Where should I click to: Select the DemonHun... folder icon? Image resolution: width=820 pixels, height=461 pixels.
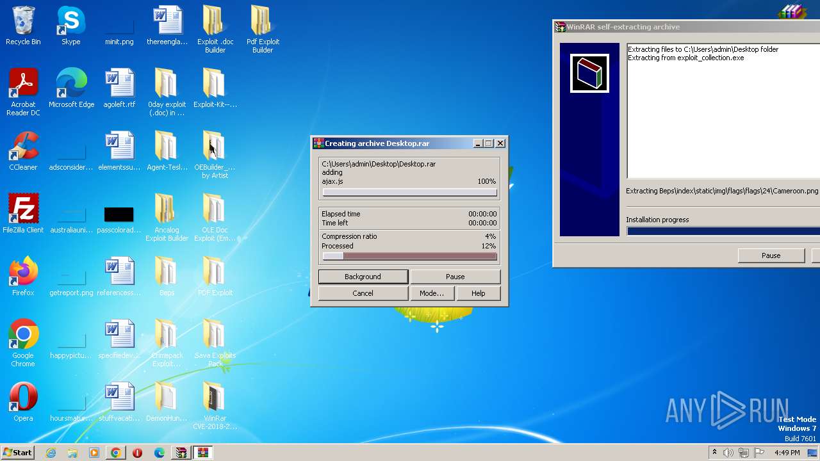coord(167,403)
